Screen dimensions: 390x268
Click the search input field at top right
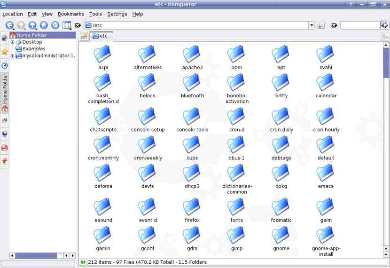[x=360, y=25]
